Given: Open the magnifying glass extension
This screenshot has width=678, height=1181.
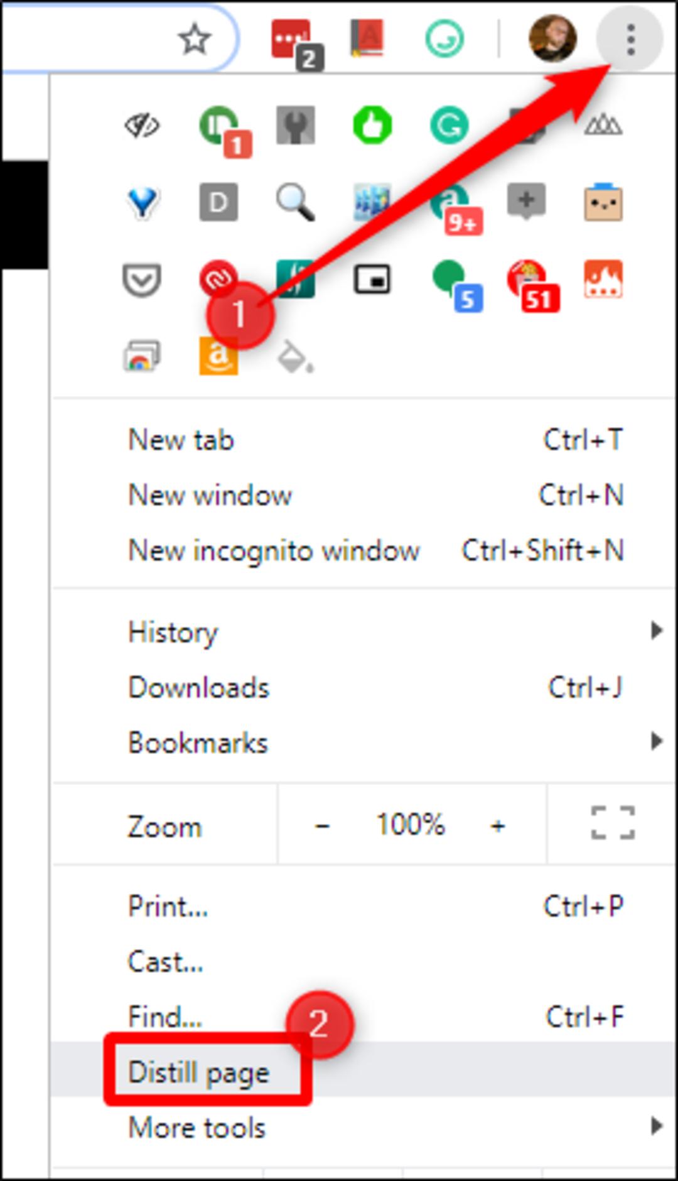Looking at the screenshot, I should pos(295,202).
